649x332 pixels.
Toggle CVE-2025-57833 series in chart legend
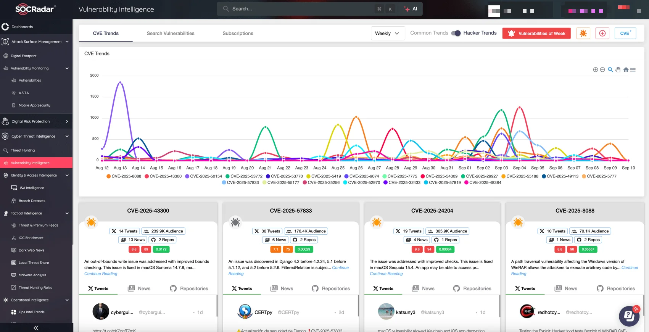[240, 182]
